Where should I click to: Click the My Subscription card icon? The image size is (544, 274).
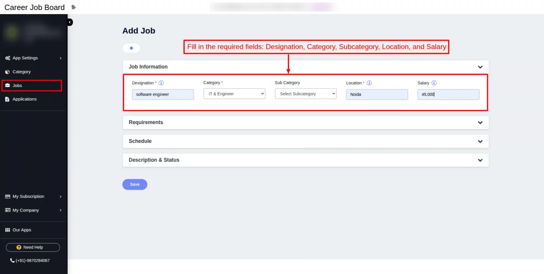7,197
